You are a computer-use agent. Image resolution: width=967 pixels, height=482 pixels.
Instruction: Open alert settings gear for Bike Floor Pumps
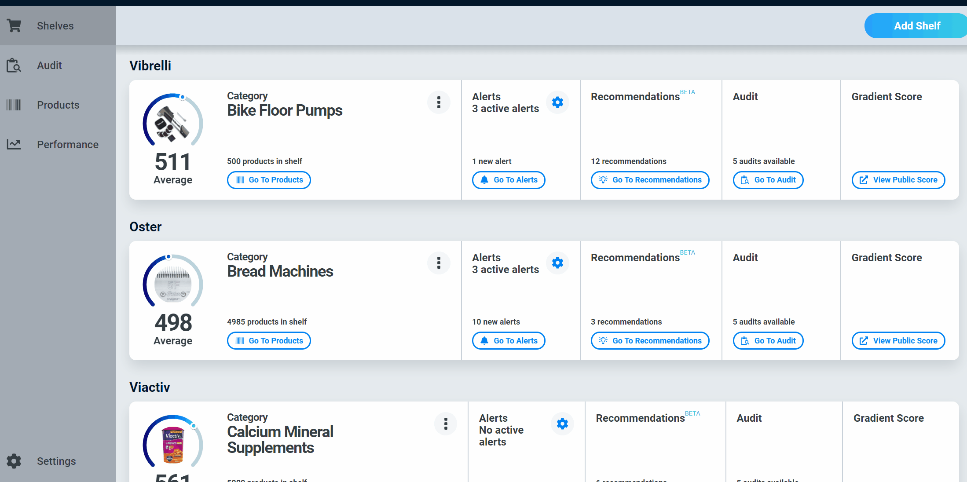[557, 102]
